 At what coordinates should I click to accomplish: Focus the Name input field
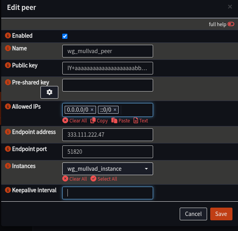pos(107,51)
